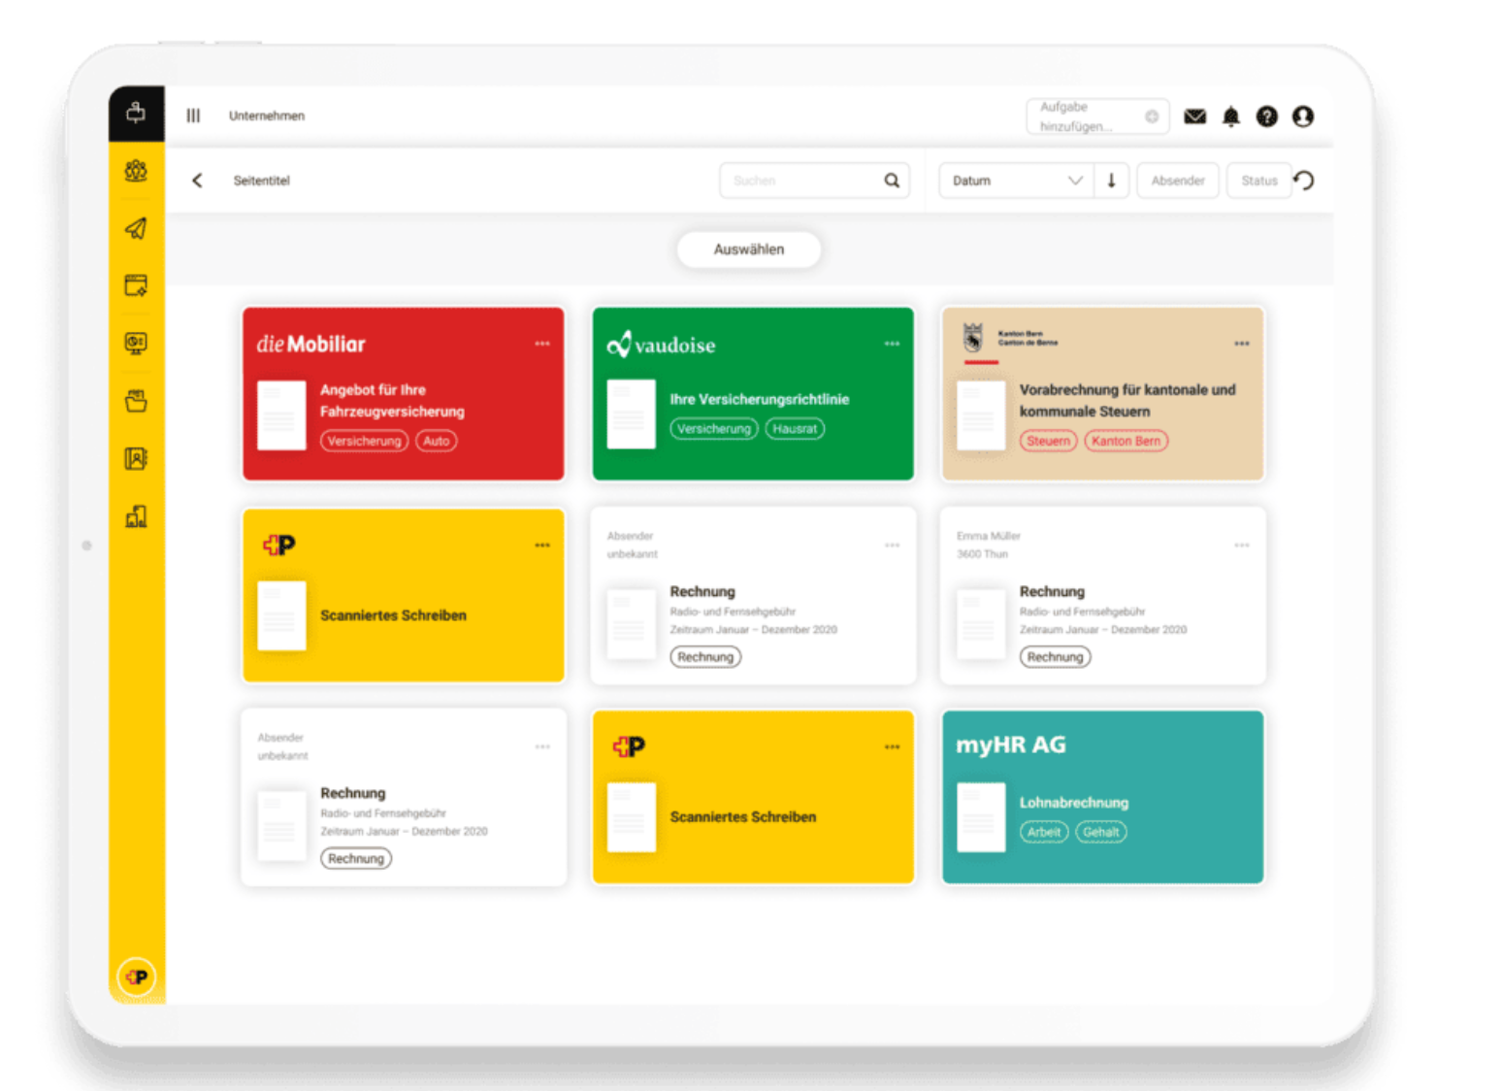Open the vaudoise document thumbnail
1502x1091 pixels.
[x=631, y=414]
